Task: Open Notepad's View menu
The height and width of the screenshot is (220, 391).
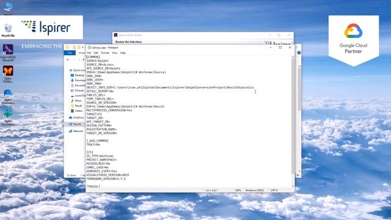Action: 114,53
